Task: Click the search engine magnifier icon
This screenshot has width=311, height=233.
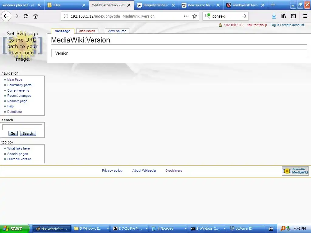Action: click(207, 16)
